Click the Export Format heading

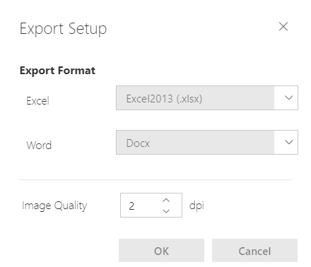coord(57,71)
